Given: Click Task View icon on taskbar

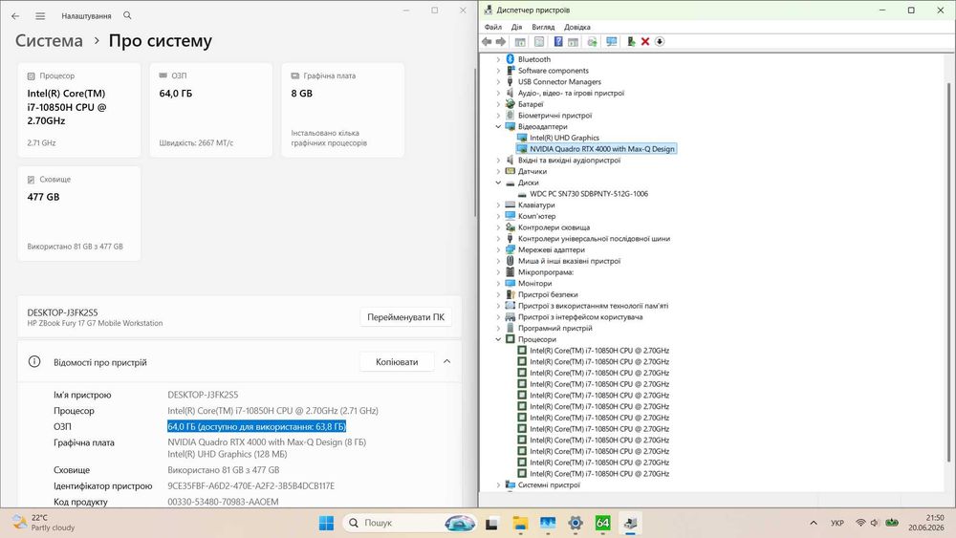Looking at the screenshot, I should click(x=492, y=523).
